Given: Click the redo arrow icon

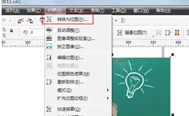Looking at the screenshot, I should pos(4,20).
